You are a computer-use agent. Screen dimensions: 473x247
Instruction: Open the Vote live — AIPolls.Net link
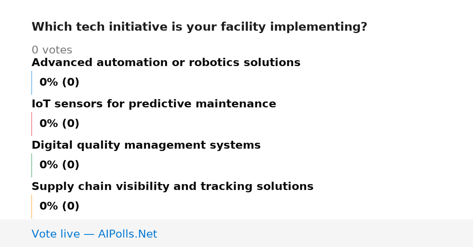(94, 234)
